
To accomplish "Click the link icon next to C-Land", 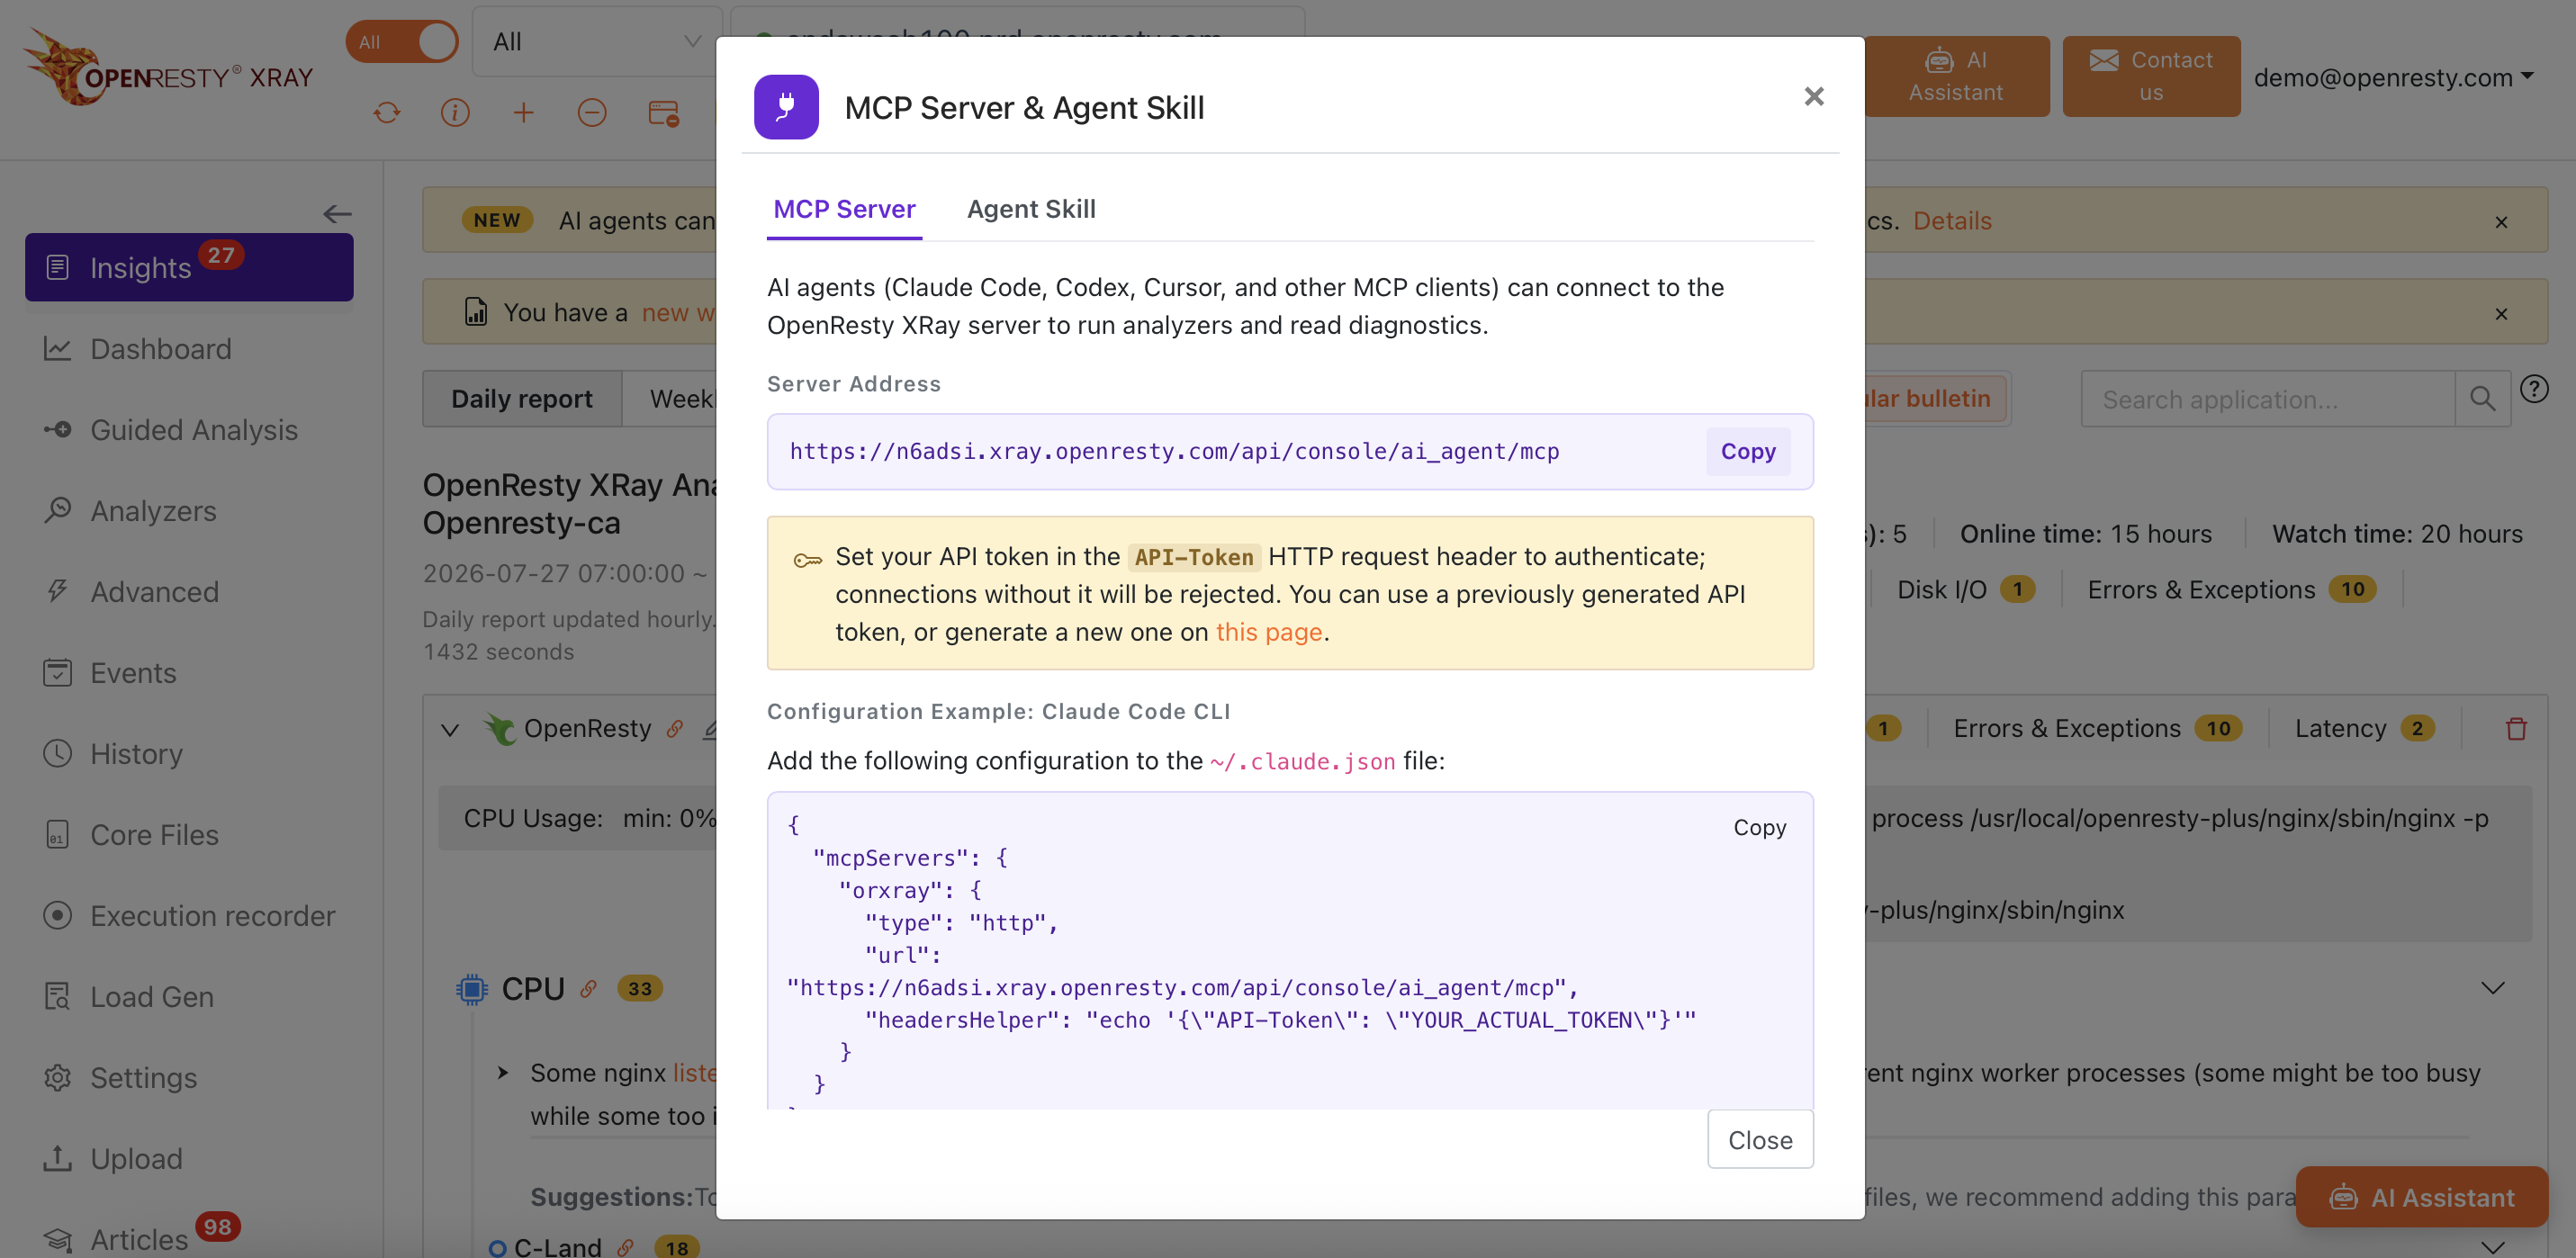I will click(x=626, y=1247).
